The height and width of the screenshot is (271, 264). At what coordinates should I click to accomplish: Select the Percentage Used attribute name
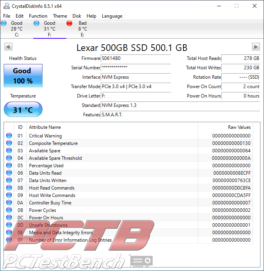[x=46, y=166]
